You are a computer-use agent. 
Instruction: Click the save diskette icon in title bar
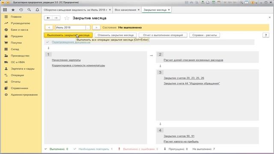pyautogui.click(x=187, y=3)
